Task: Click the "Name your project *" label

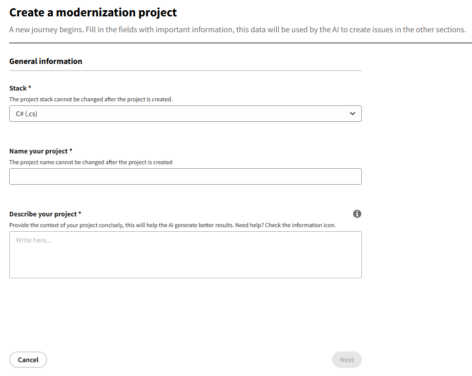Action: tap(40, 151)
